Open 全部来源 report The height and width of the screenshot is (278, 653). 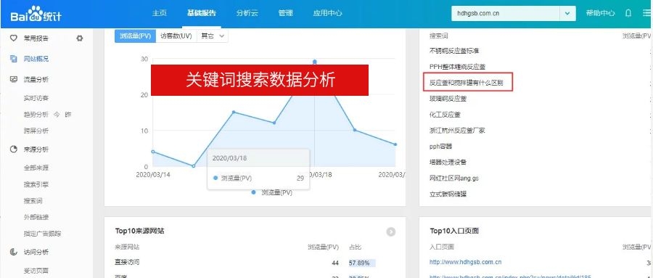pos(36,168)
